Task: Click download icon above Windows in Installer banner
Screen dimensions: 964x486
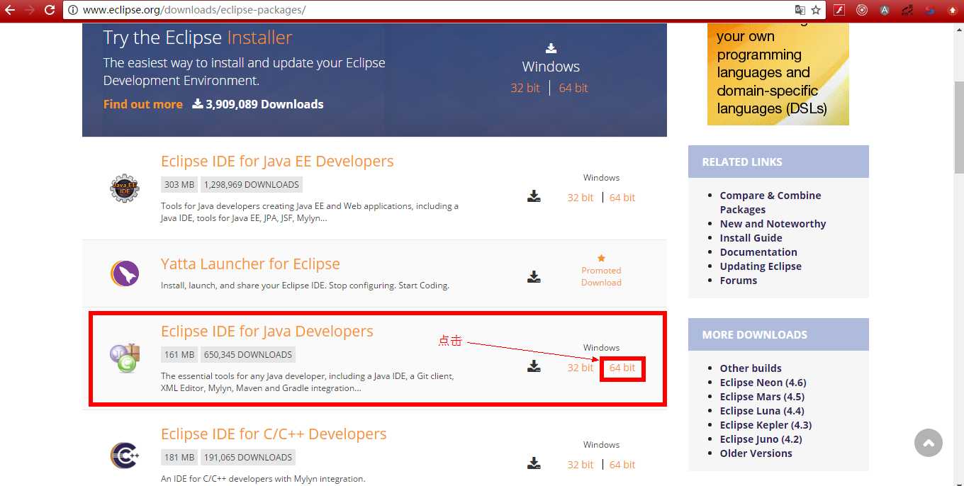Action: [x=551, y=48]
